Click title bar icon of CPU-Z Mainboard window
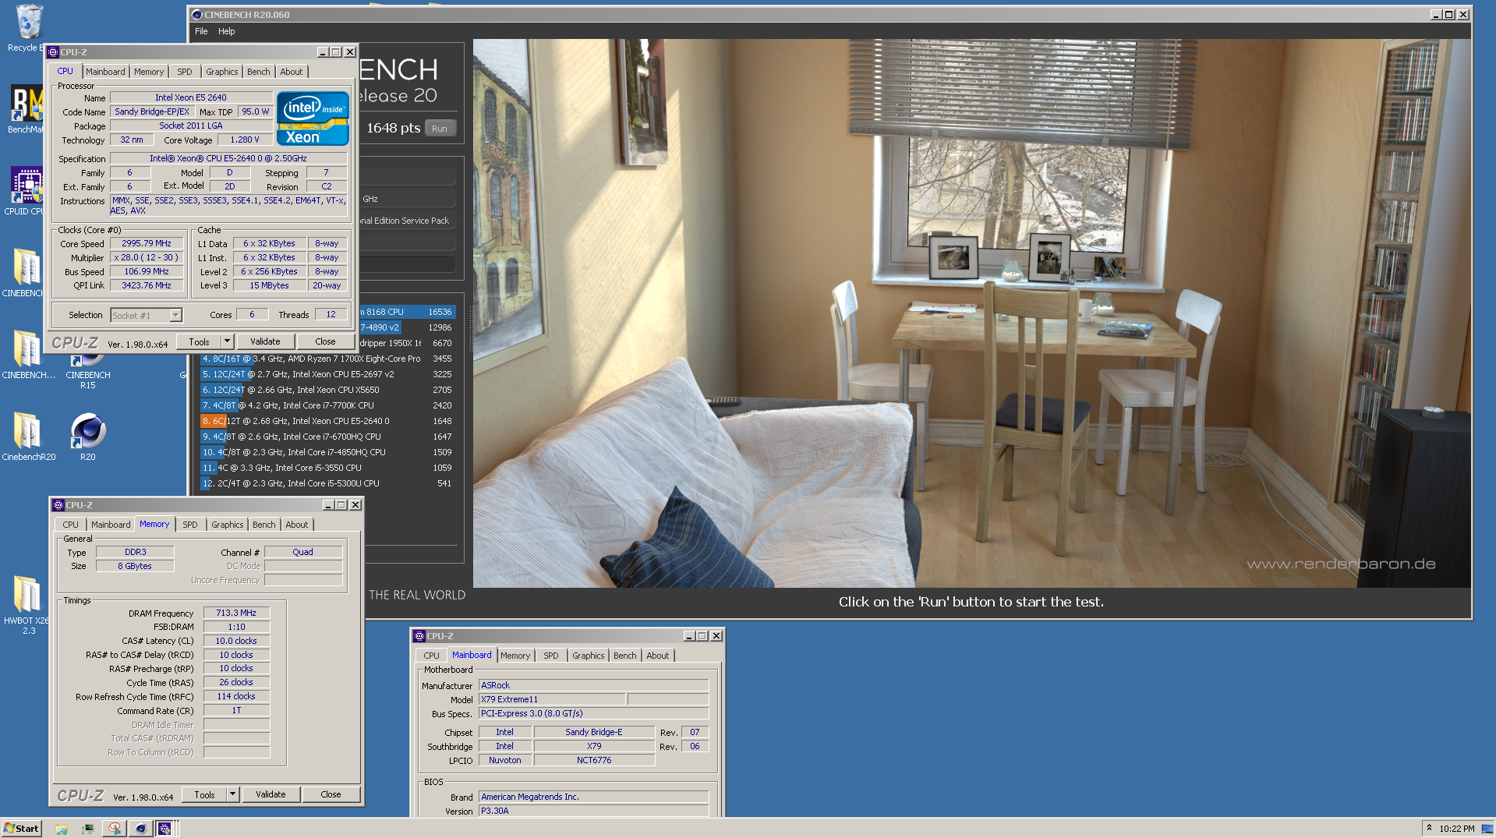1496x838 pixels. tap(419, 636)
